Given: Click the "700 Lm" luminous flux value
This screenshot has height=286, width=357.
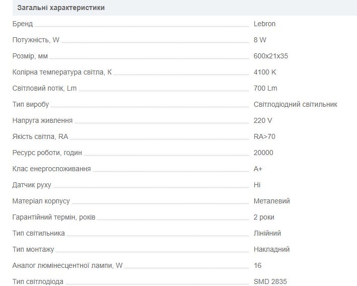Looking at the screenshot, I should pos(265,88).
